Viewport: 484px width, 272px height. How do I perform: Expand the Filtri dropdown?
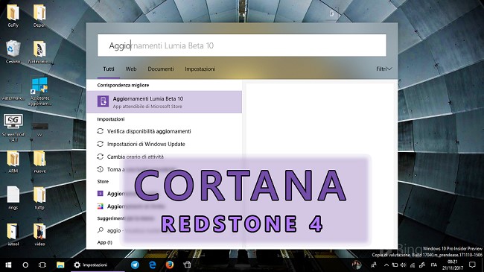tap(384, 69)
